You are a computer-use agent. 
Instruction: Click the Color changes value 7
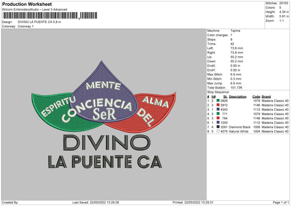pyautogui.click(x=231, y=35)
